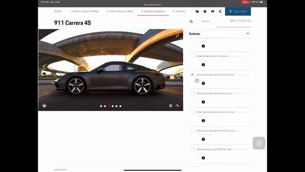Viewport: 305px width, 172px height.
Task: Click the 911 Carrera 4S heading
Action: pos(72,23)
